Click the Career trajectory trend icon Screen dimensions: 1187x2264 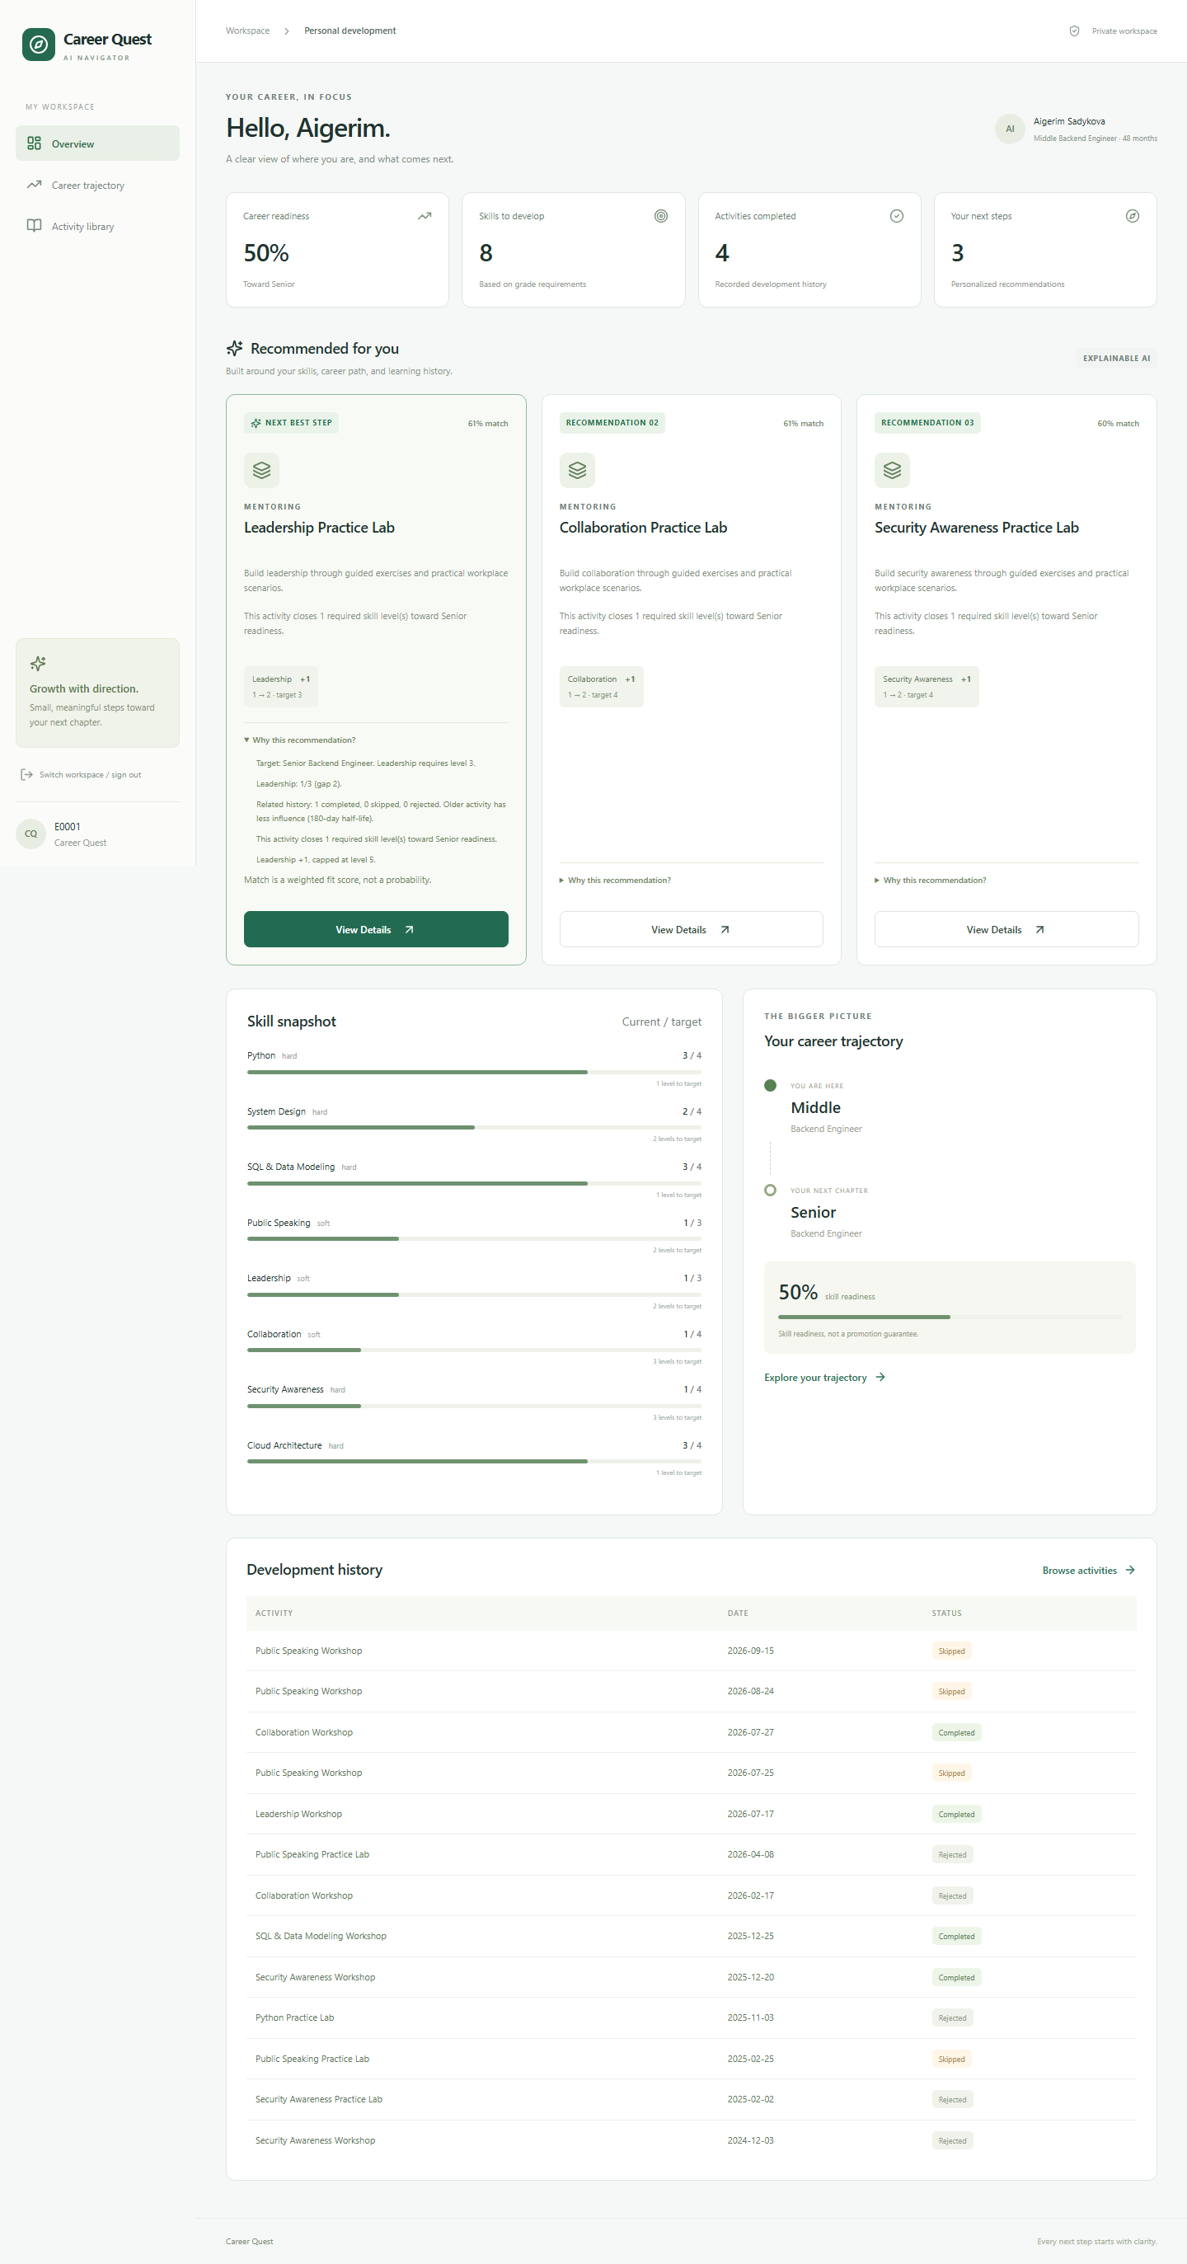tap(35, 185)
